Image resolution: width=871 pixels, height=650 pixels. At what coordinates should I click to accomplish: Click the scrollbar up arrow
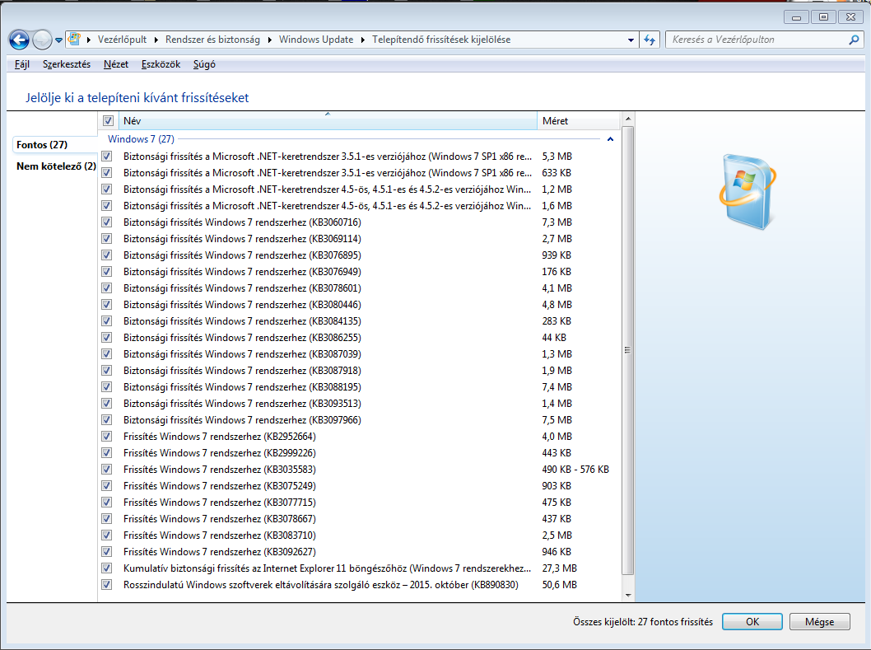pyautogui.click(x=627, y=119)
